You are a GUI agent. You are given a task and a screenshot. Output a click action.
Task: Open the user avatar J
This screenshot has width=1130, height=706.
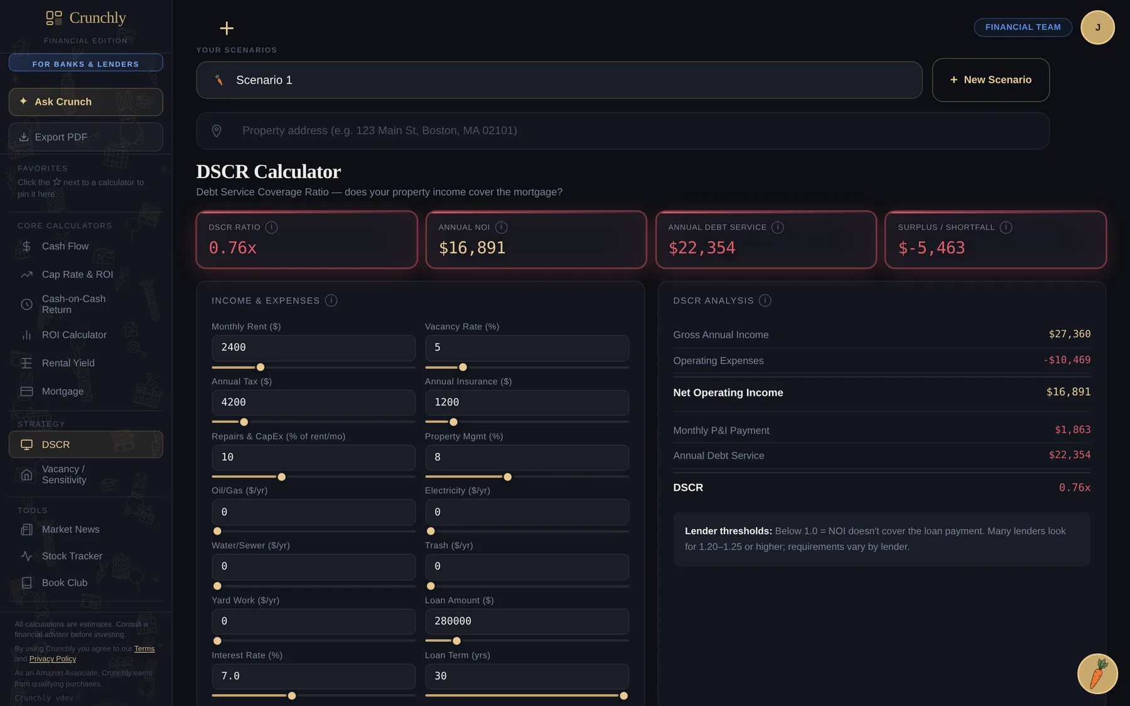[1097, 28]
